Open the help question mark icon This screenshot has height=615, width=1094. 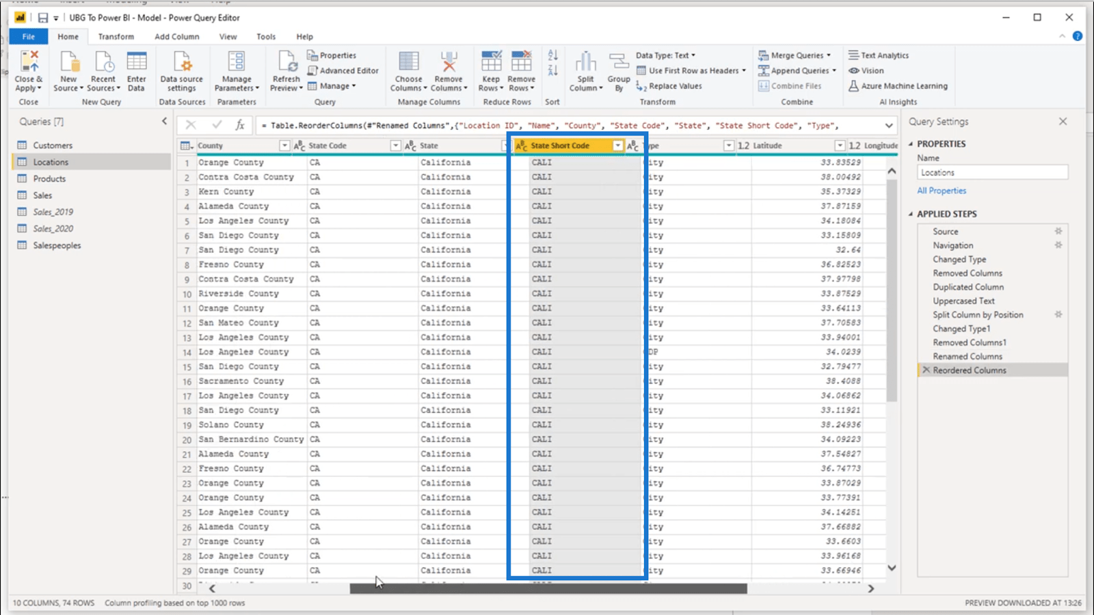point(1078,36)
